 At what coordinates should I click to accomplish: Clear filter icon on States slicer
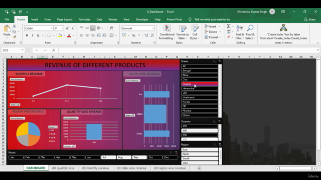click(x=220, y=61)
